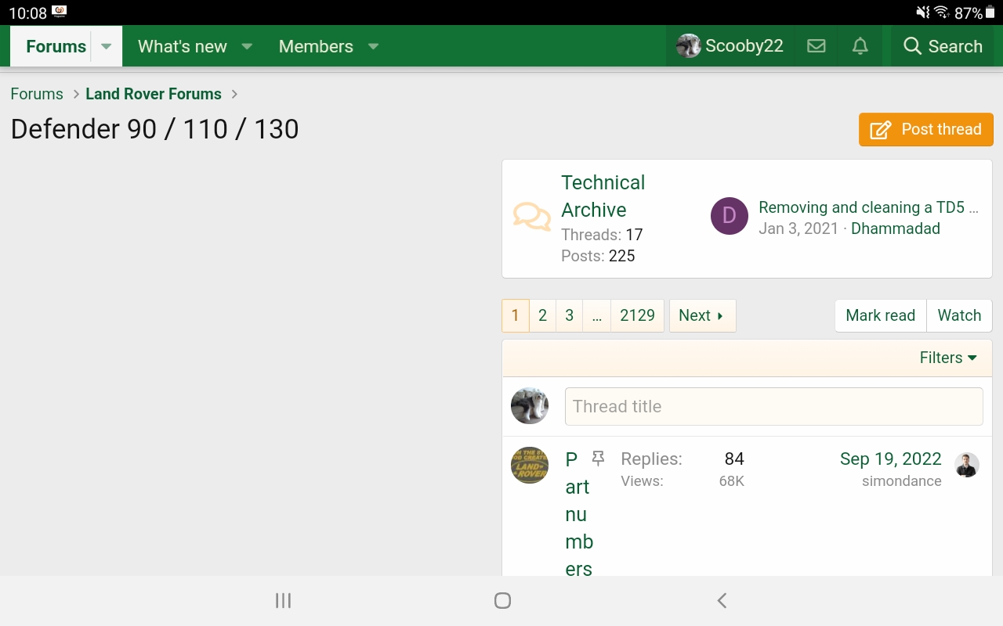
Task: Open the Technical Archive sub-forum link
Action: (603, 196)
